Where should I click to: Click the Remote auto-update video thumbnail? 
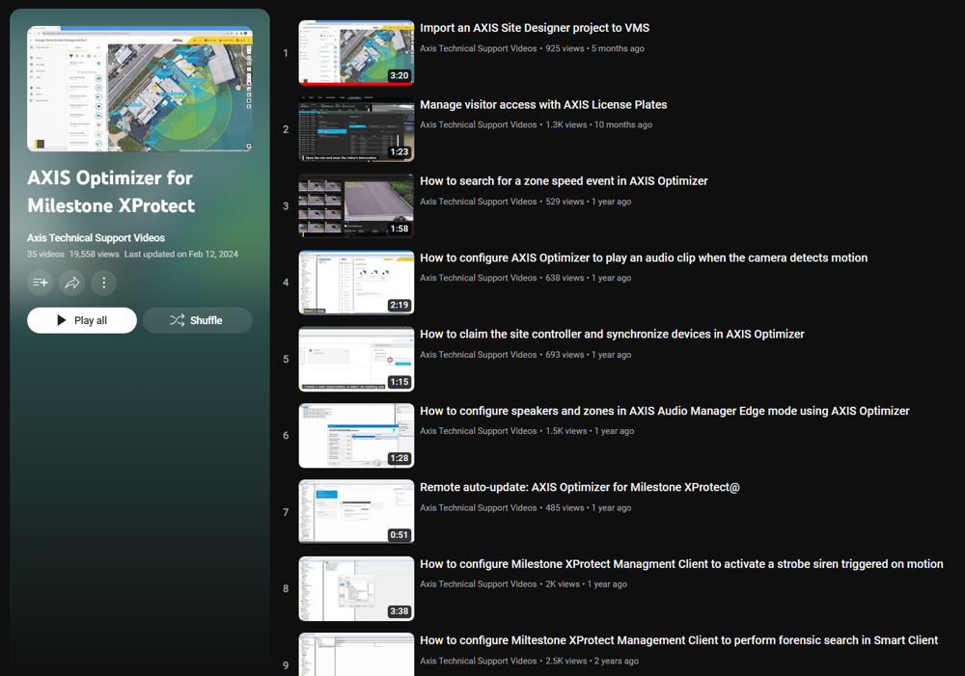click(356, 512)
